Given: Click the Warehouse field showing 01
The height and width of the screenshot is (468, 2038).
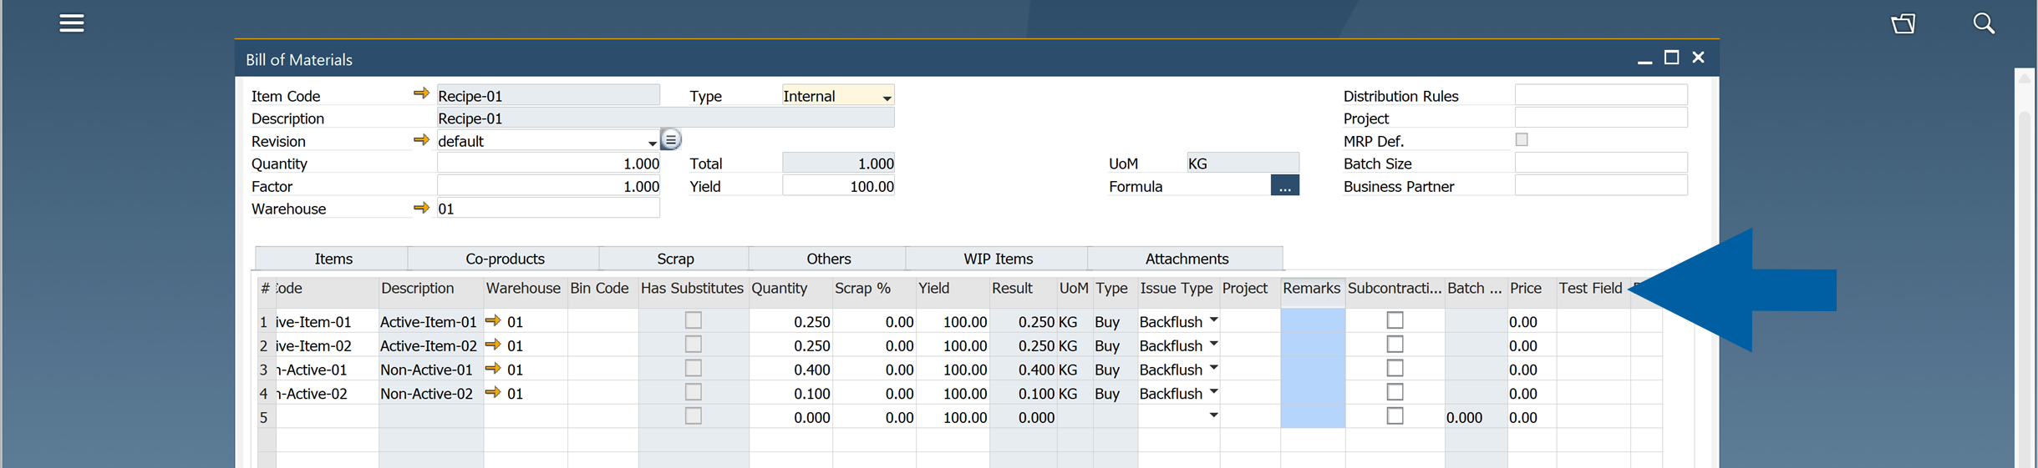Looking at the screenshot, I should point(548,208).
